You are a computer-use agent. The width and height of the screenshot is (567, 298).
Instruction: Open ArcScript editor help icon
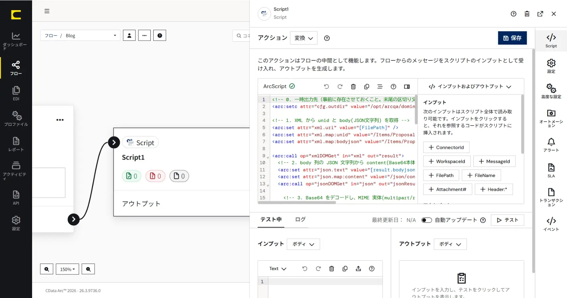393,87
